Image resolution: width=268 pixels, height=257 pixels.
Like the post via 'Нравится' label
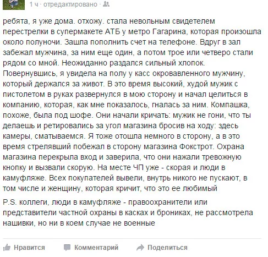pos(29,248)
